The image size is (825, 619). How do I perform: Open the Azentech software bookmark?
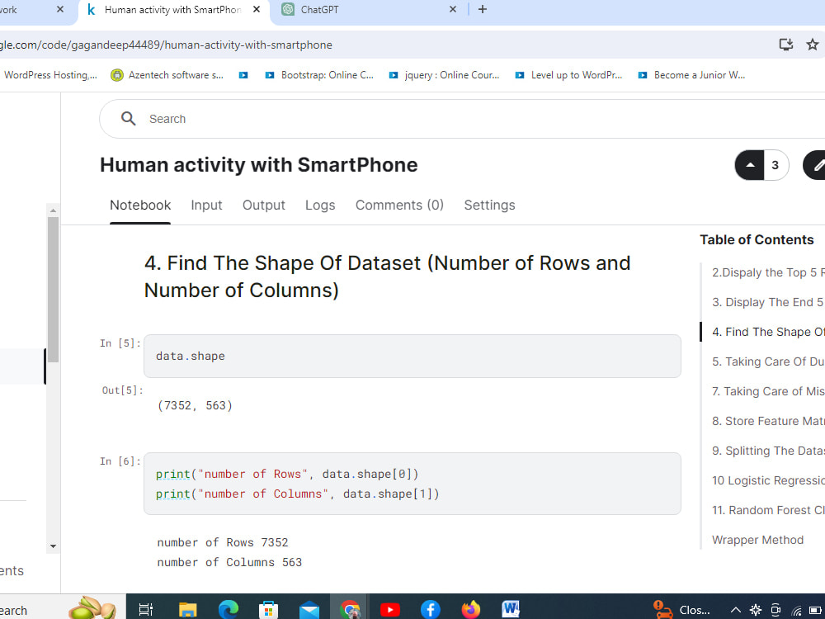(167, 75)
